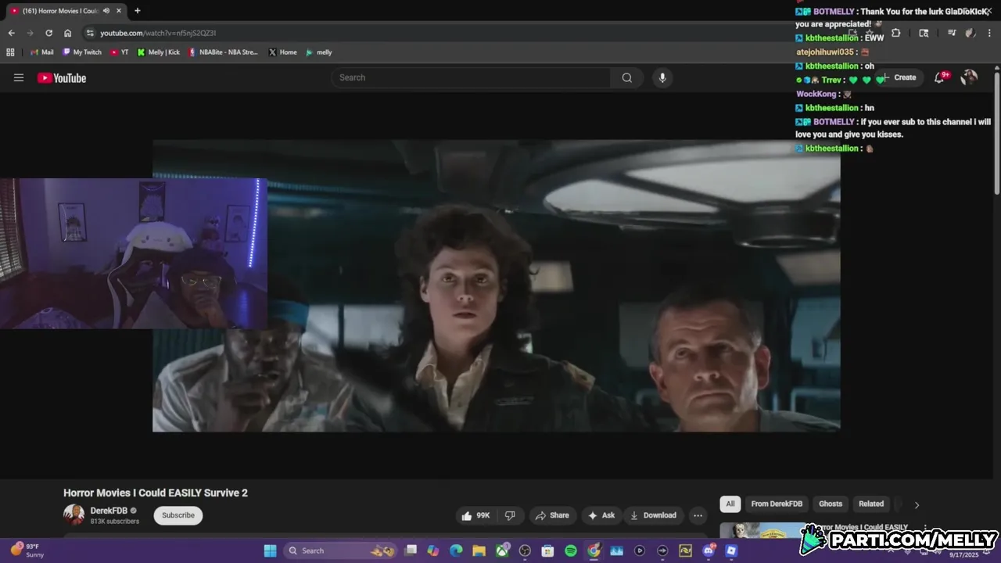Open Task View on taskbar

tap(411, 550)
